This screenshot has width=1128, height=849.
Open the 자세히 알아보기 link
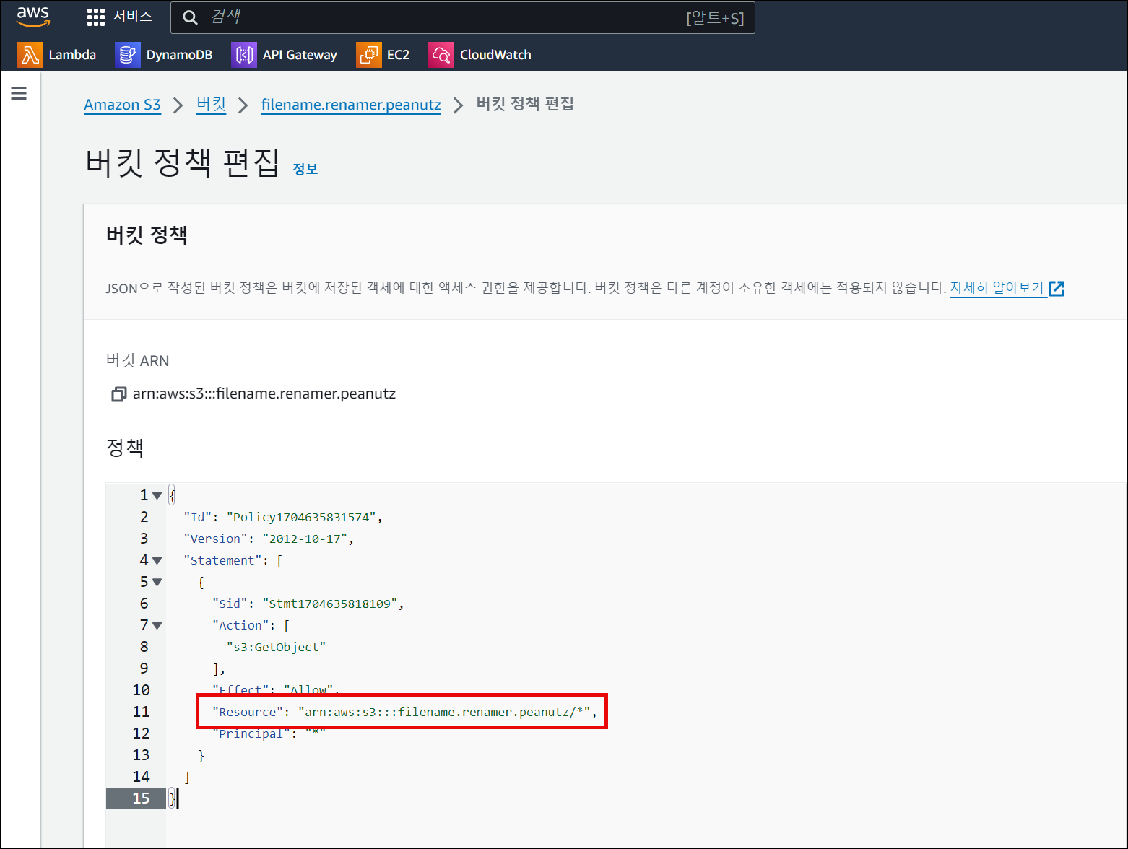coord(997,287)
